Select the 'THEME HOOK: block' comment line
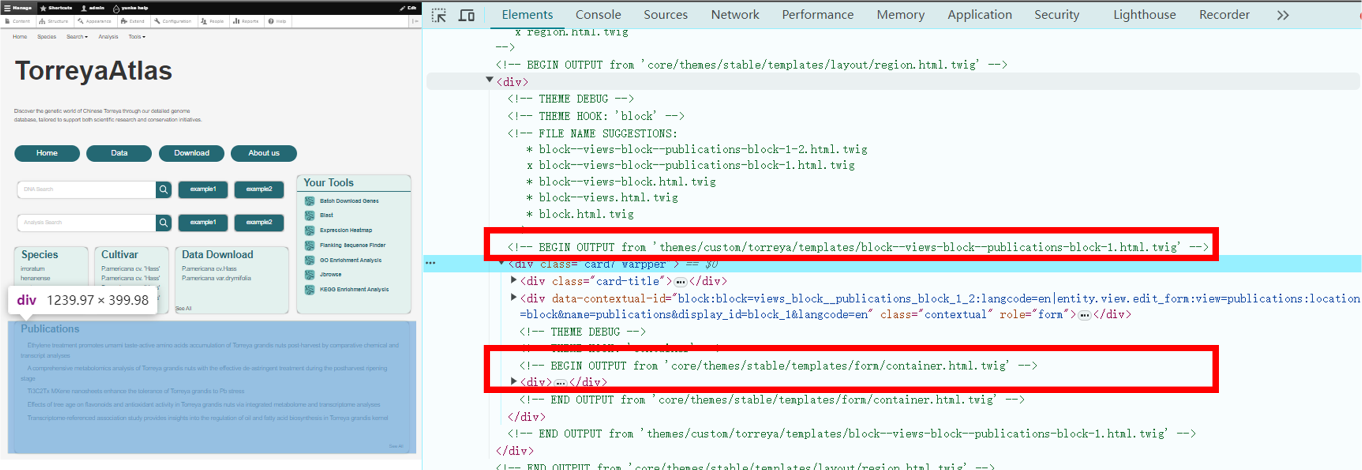 596,116
